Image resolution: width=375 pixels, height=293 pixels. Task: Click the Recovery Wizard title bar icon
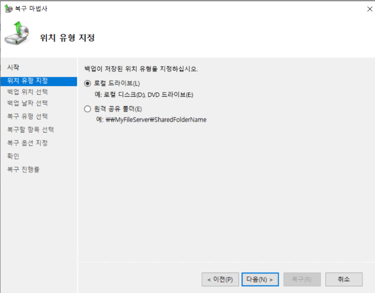coord(8,8)
